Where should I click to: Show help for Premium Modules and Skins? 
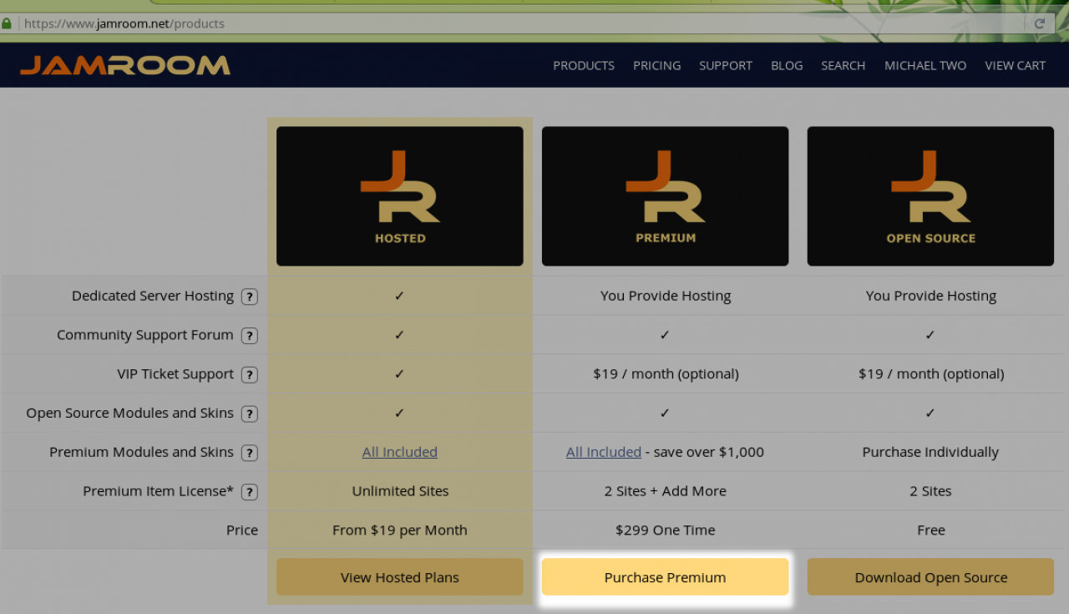click(249, 453)
